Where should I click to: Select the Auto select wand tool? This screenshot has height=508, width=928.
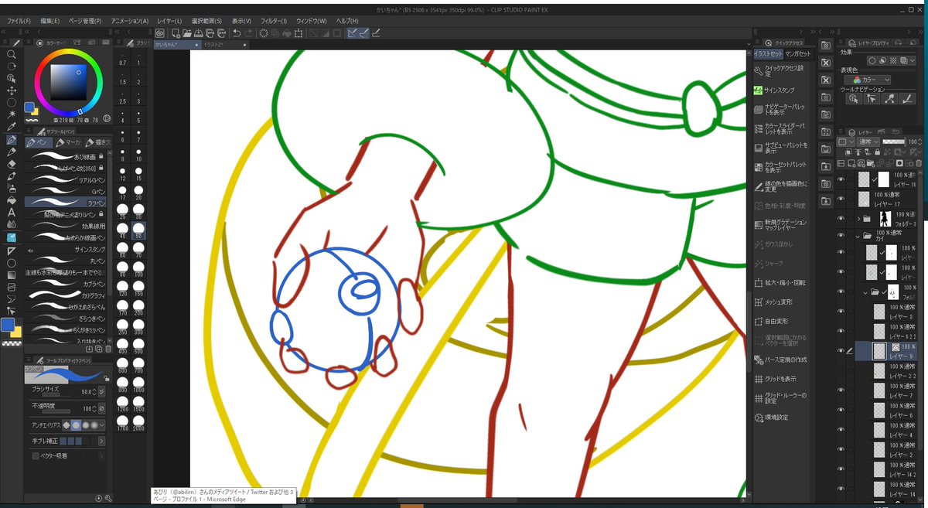12,114
